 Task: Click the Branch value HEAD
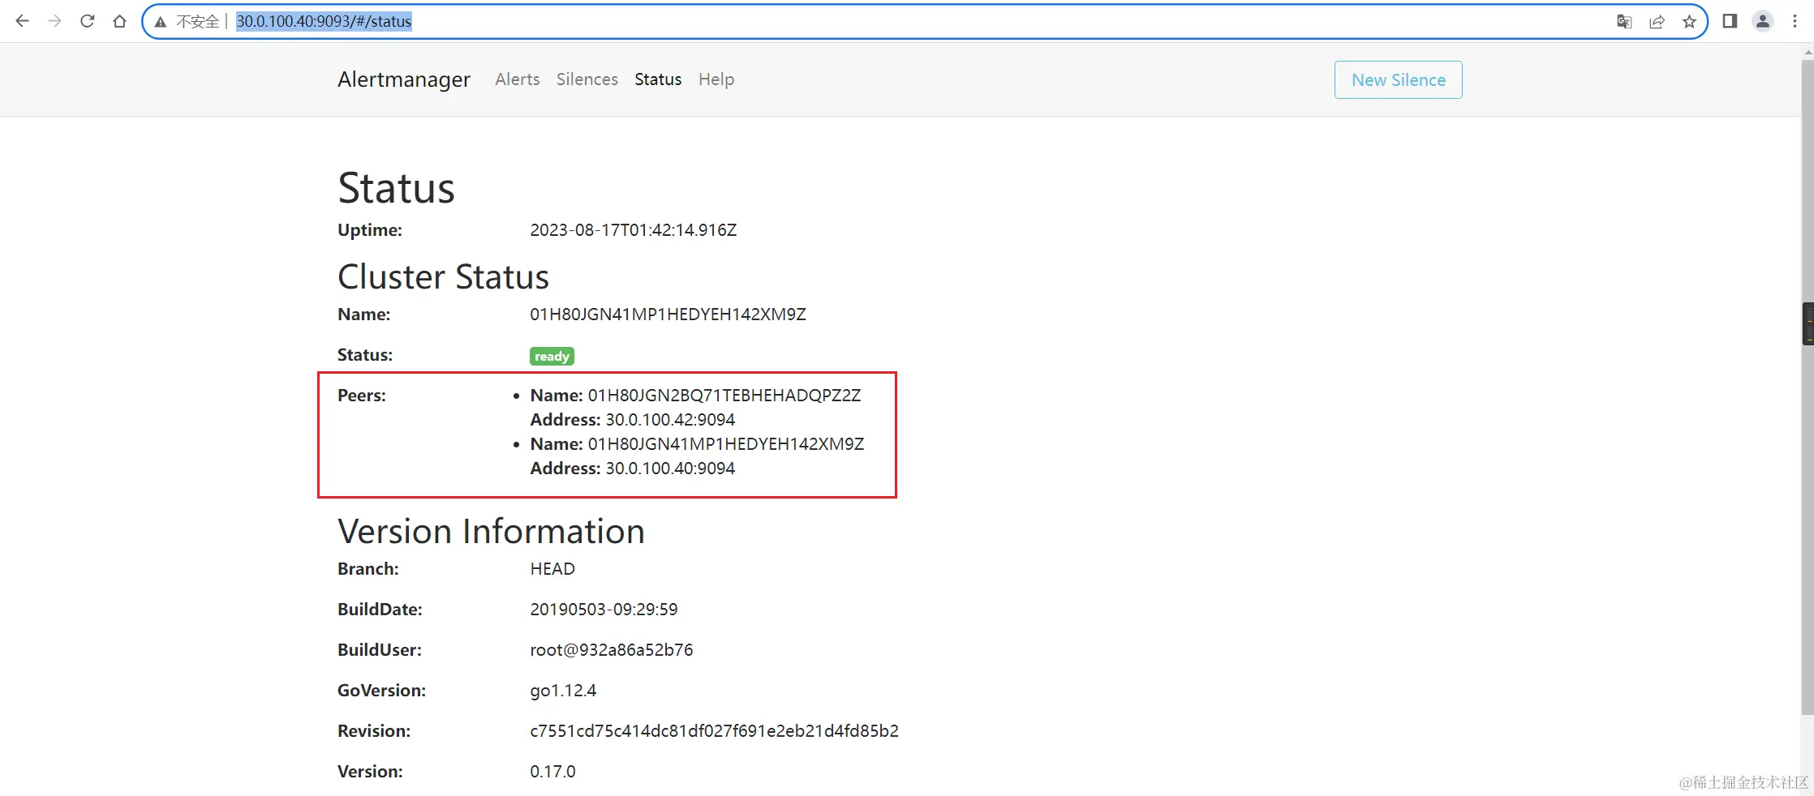coord(552,569)
